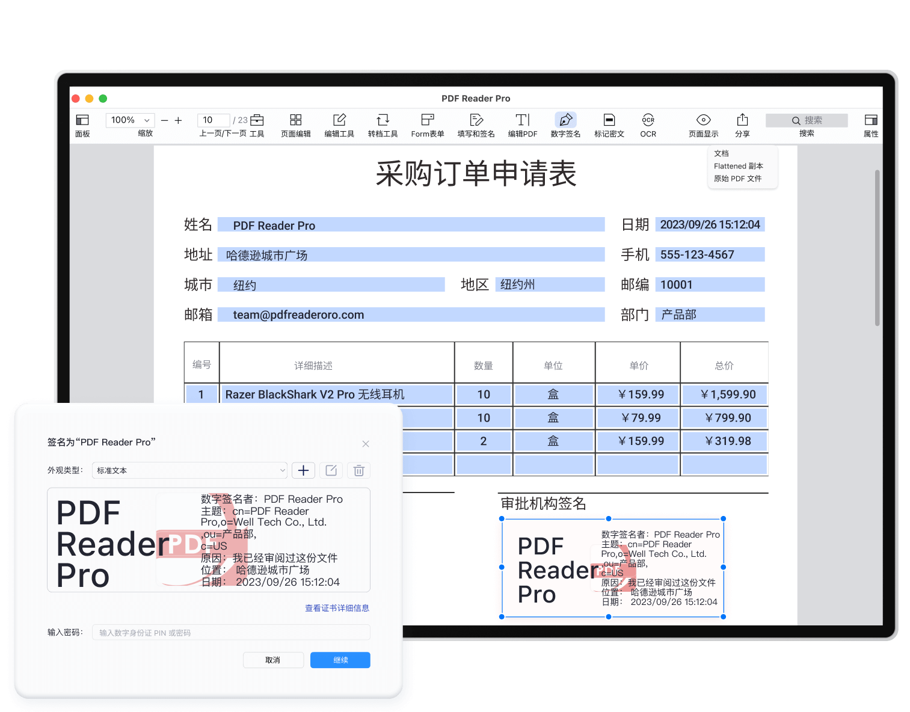Click the 手机 field 555-123-4567
The image size is (910, 712).
[710, 254]
